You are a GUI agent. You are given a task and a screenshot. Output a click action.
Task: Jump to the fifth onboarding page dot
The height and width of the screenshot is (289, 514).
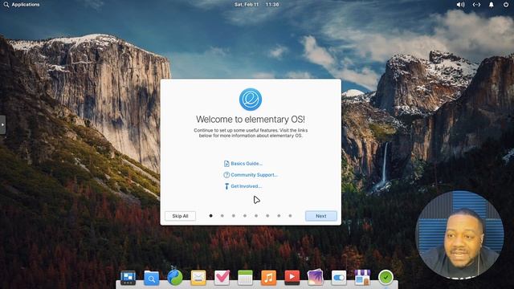[x=256, y=216]
